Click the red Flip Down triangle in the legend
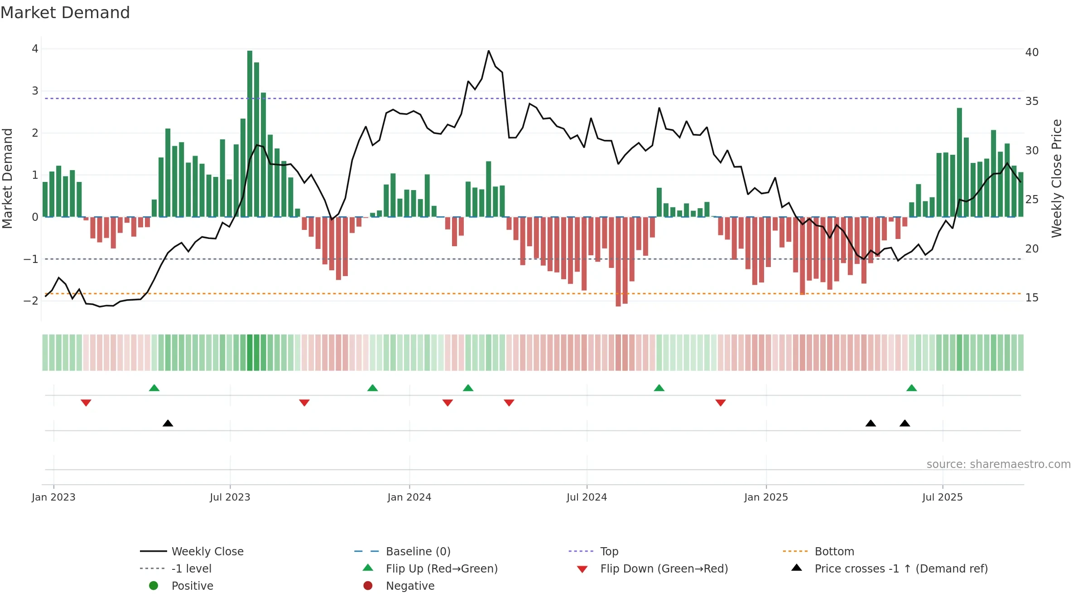 point(582,569)
